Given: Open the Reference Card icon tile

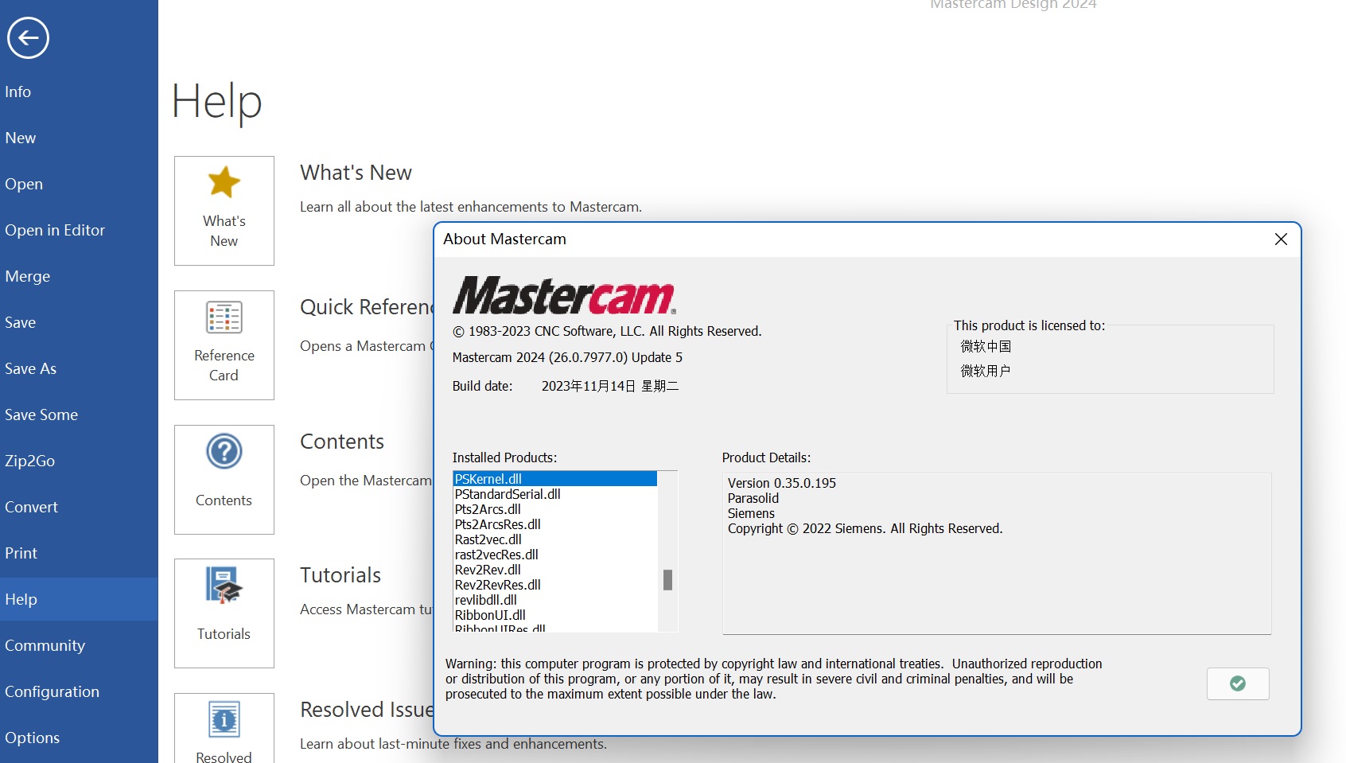Looking at the screenshot, I should (x=224, y=345).
